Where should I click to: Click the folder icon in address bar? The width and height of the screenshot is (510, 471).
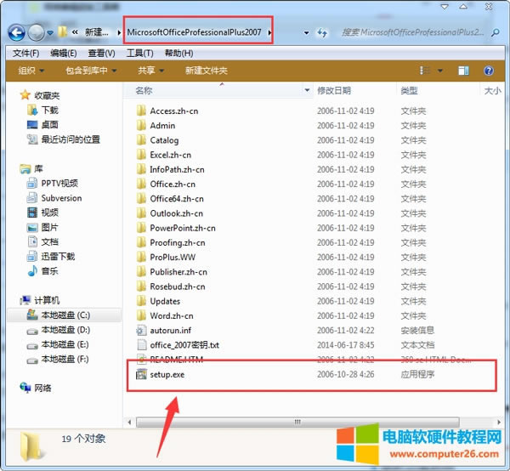coord(62,31)
